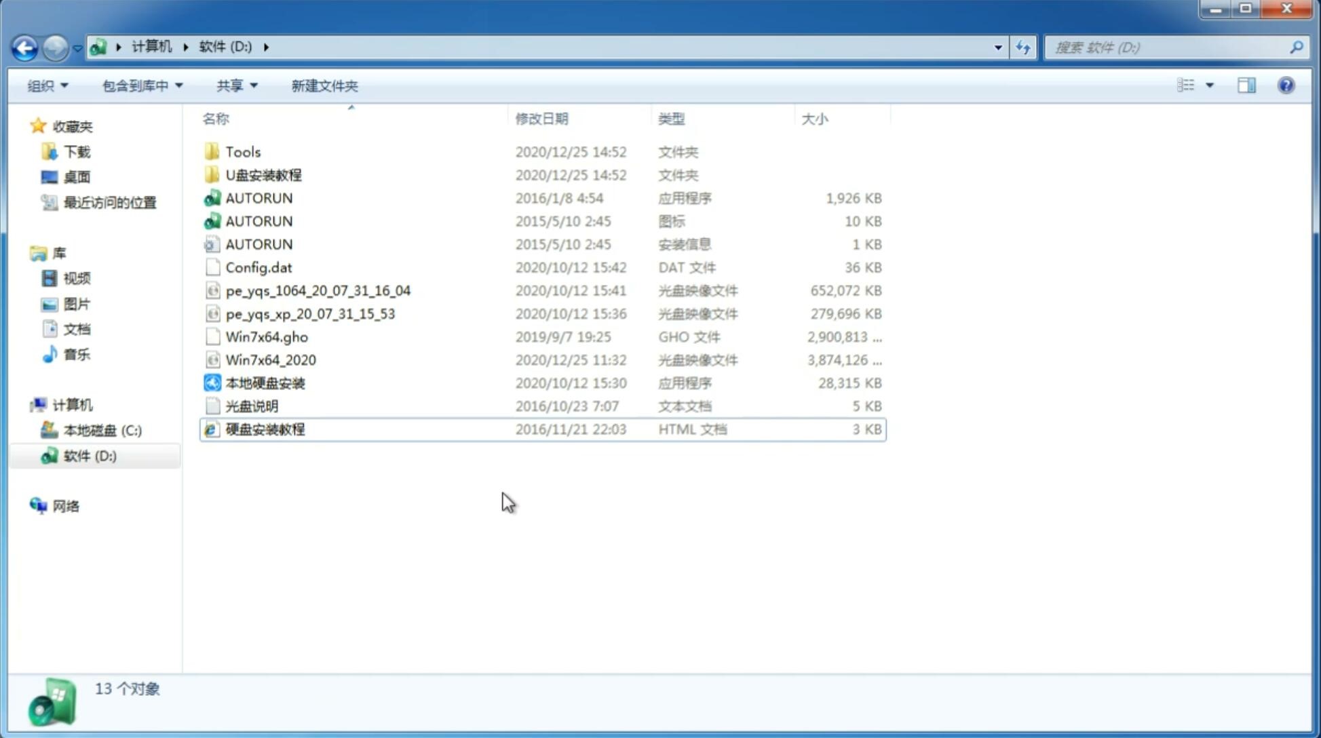Viewport: 1321px width, 738px height.
Task: Open Win7x64.gho ghost file
Action: pos(266,336)
